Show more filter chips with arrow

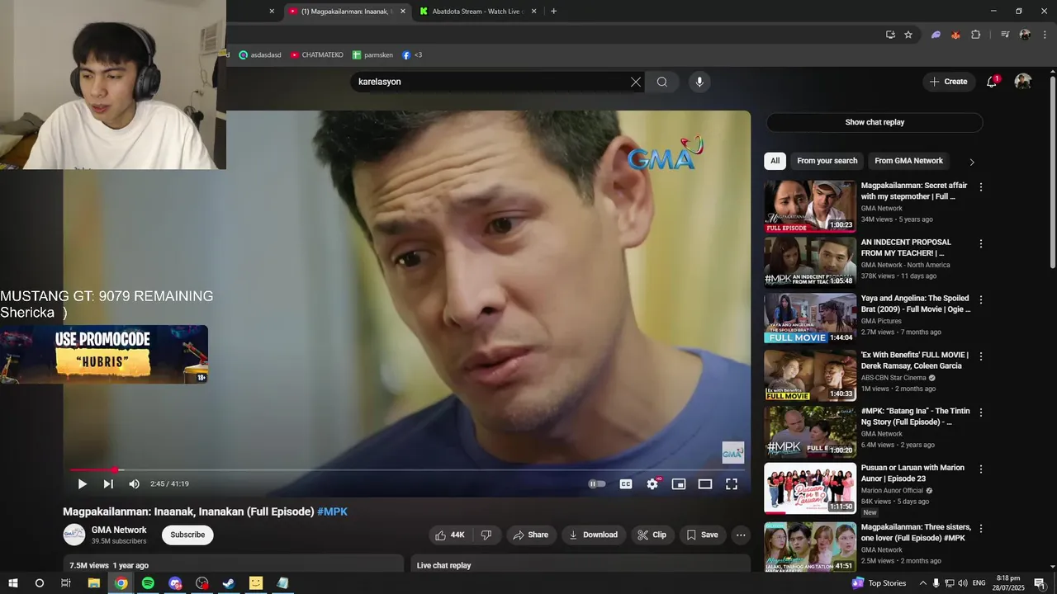(972, 162)
